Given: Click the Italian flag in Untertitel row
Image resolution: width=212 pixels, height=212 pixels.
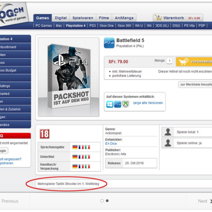Looking at the screenshot, I should click(x=87, y=157).
